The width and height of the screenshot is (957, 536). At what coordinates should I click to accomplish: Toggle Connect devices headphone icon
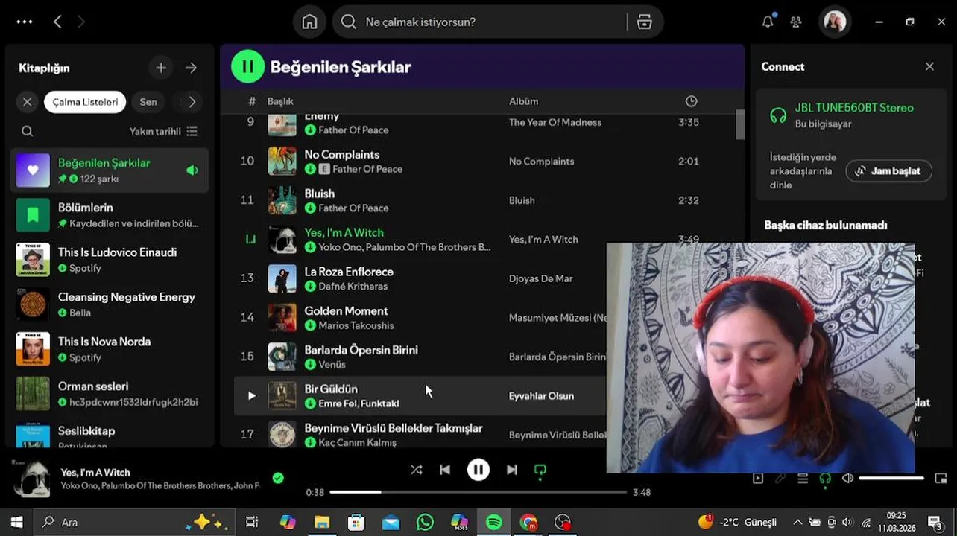[x=825, y=479]
